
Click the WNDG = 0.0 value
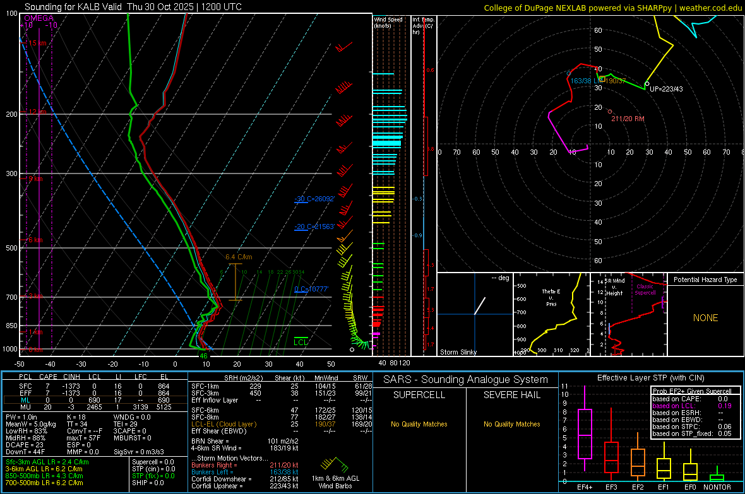[x=132, y=417]
